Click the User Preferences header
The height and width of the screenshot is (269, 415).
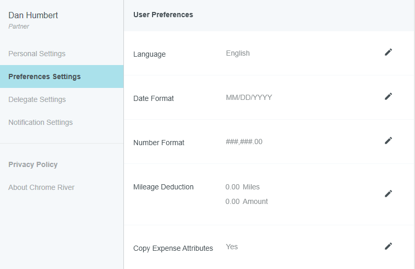(x=163, y=15)
